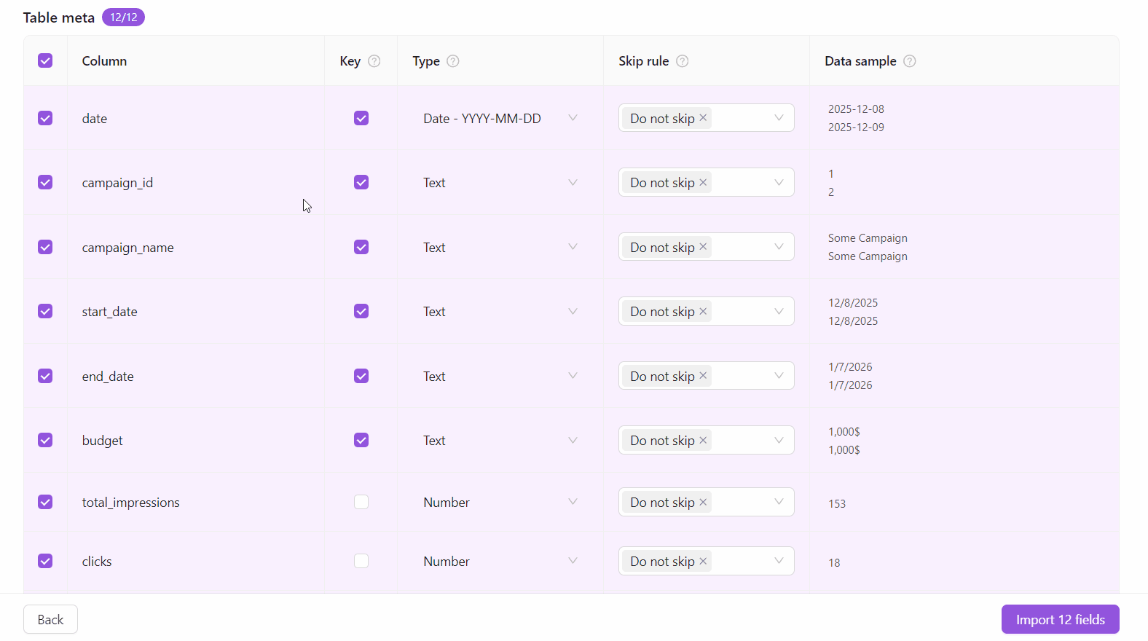
Task: Change the Type dropdown for budget
Action: [500, 440]
